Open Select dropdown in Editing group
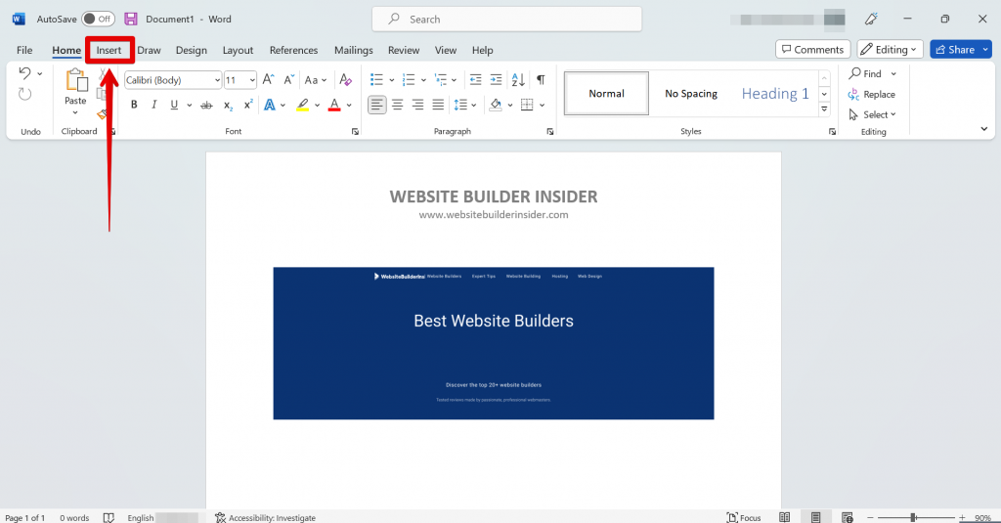This screenshot has width=1001, height=523. (x=872, y=115)
